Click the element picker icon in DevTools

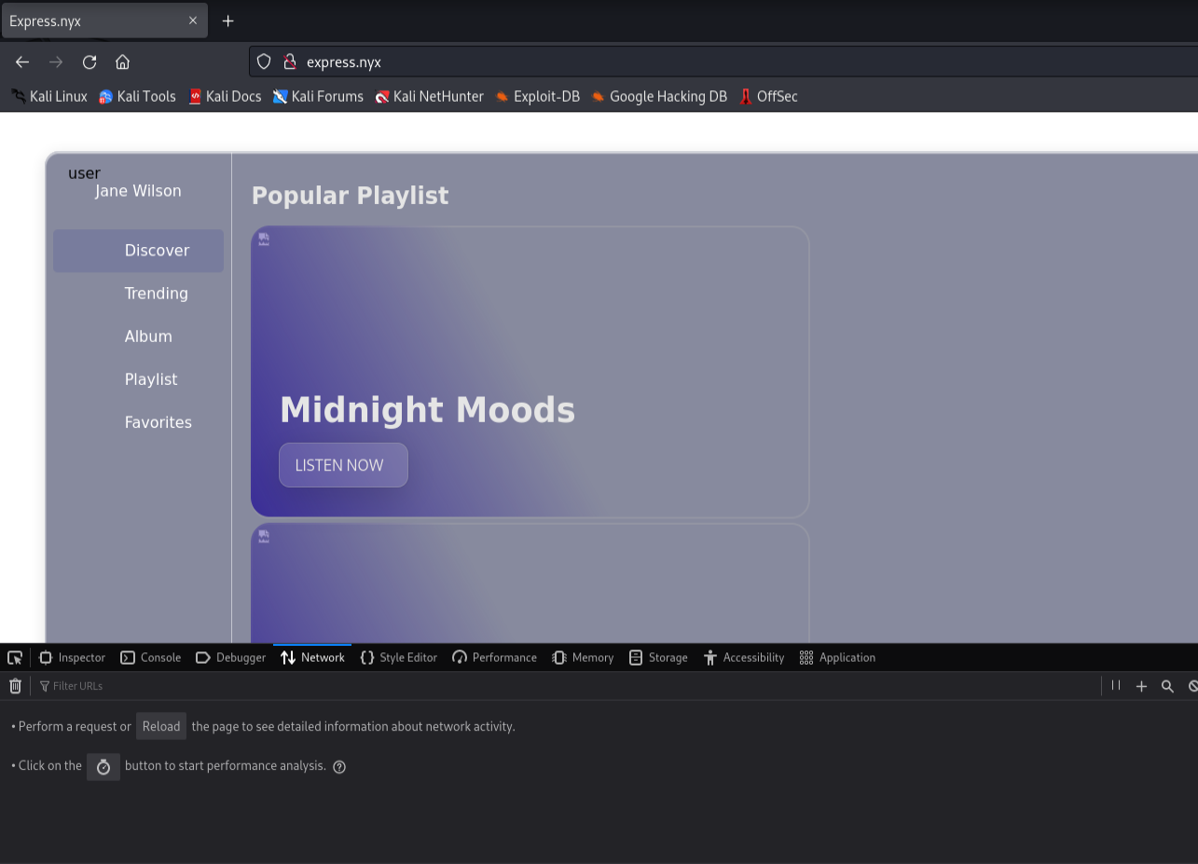coord(15,658)
